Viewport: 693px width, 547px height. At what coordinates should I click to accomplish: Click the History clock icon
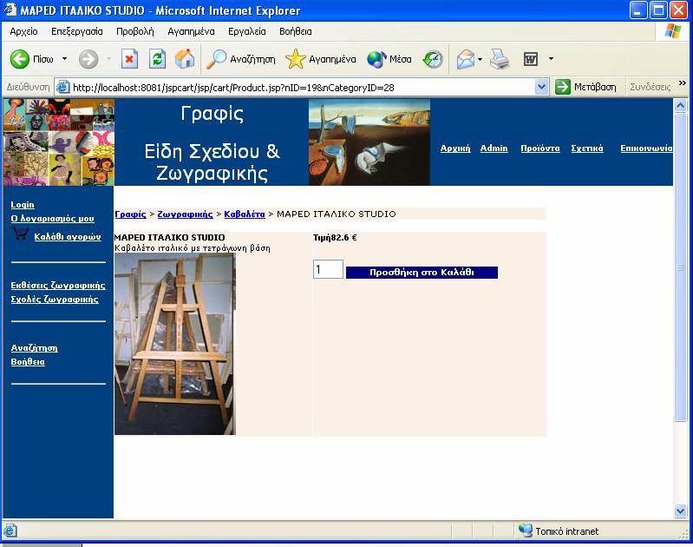[433, 59]
